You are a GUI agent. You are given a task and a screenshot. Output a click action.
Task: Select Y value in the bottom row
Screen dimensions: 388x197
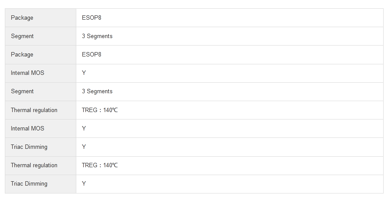tap(84, 184)
